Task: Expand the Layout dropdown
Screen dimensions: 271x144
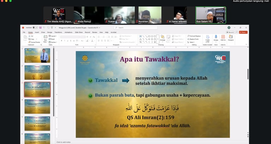Action: [53, 36]
